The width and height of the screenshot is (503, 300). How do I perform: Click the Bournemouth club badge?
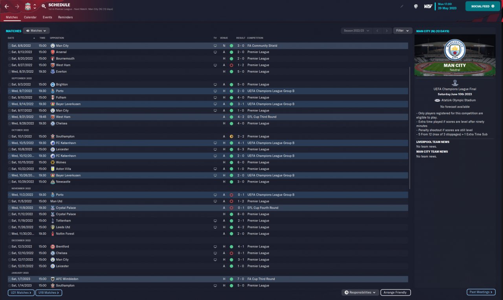coord(53,59)
